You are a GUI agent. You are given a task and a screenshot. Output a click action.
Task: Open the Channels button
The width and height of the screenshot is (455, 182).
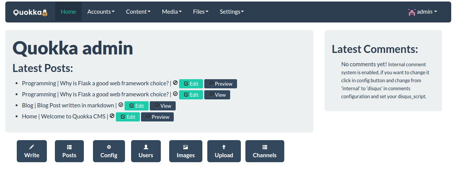(x=264, y=151)
